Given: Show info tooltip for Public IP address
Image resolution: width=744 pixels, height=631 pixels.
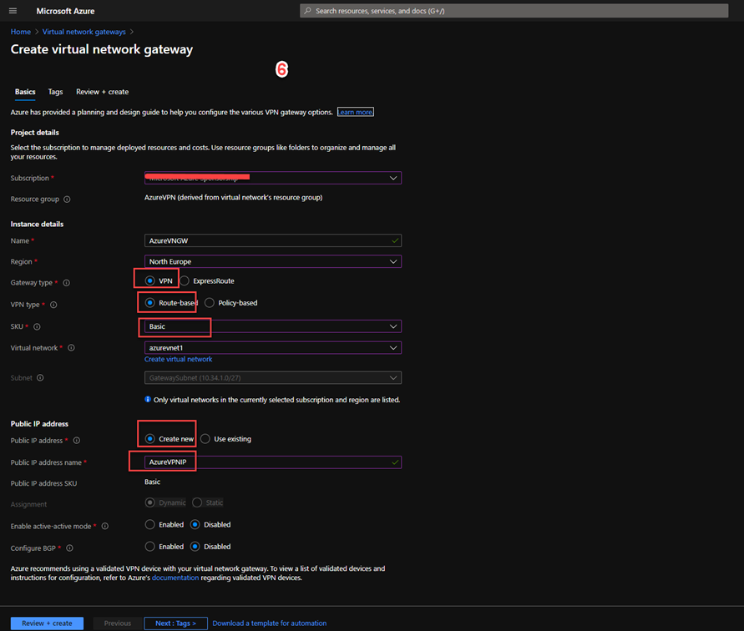Looking at the screenshot, I should pyautogui.click(x=76, y=440).
